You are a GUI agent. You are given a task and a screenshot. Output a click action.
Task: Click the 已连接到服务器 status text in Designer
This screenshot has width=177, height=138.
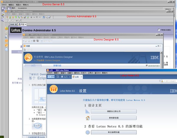(37, 137)
